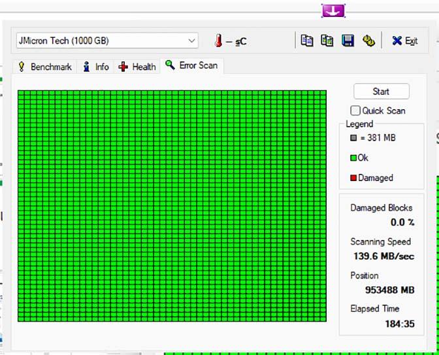Switch to the Benchmark tab

(45, 67)
